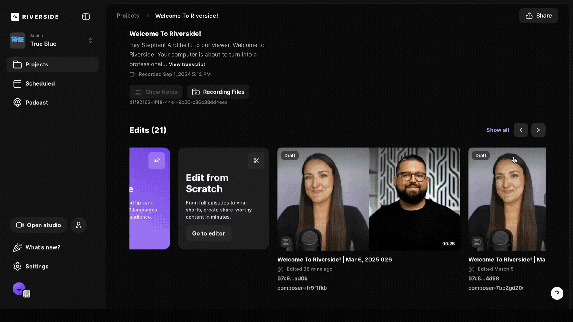Viewport: 573px width, 322px height.
Task: Click the Riverside logo icon
Action: pyautogui.click(x=15, y=17)
